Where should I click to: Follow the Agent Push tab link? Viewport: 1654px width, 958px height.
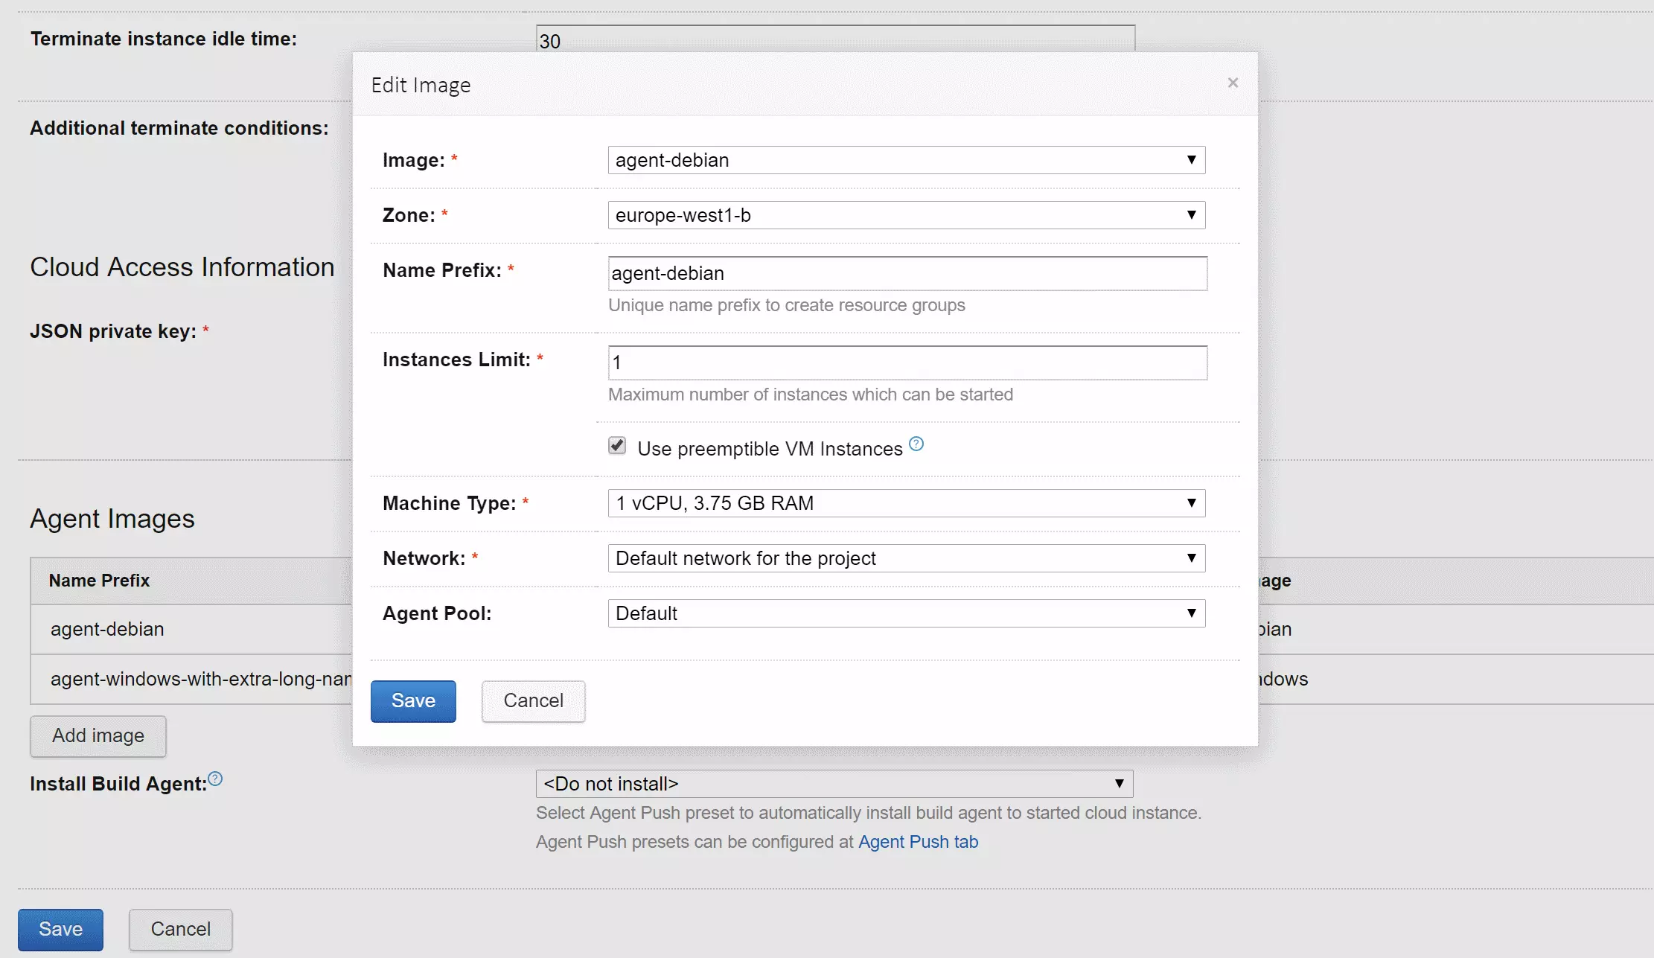(918, 842)
